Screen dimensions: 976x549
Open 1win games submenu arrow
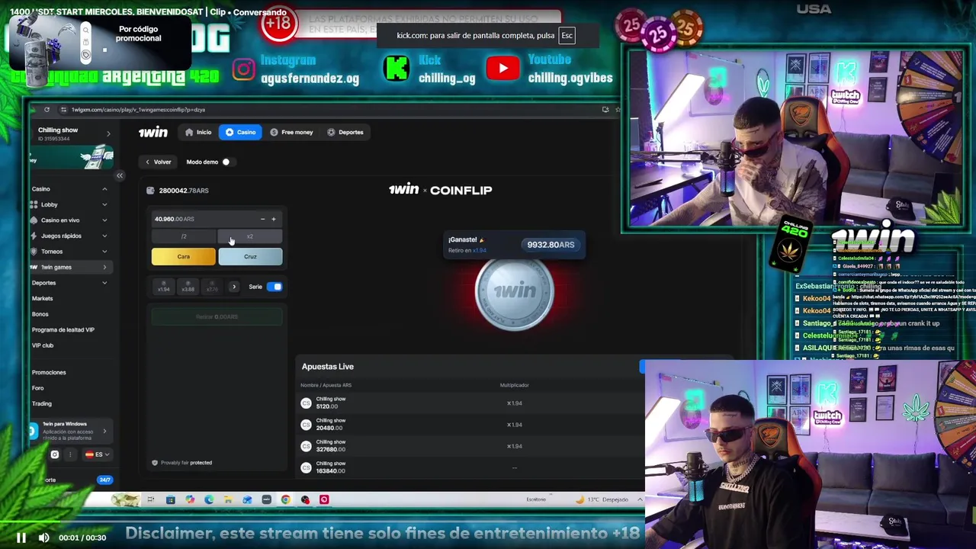[104, 267]
